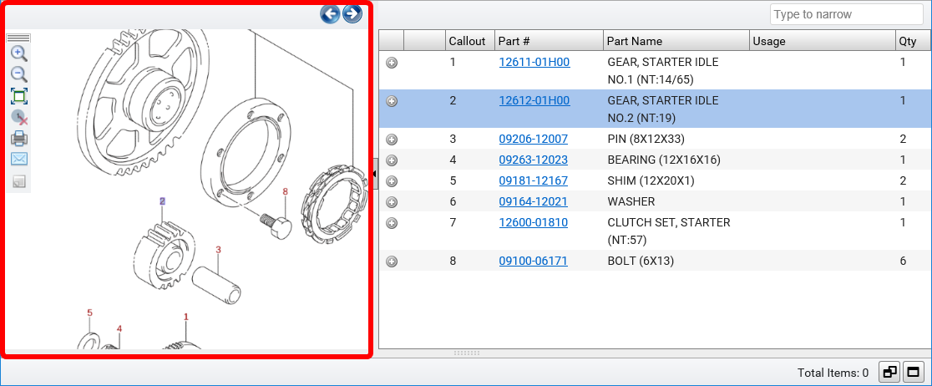Click the restore windows layout button

pos(890,373)
